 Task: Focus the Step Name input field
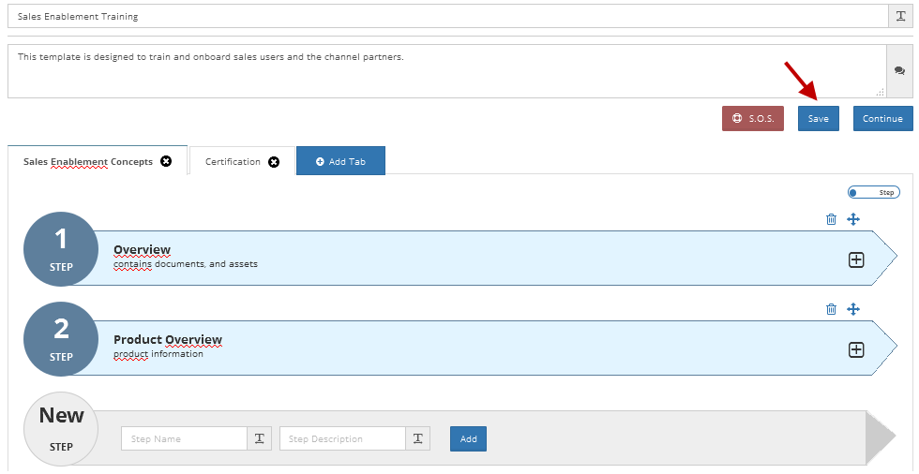click(184, 439)
